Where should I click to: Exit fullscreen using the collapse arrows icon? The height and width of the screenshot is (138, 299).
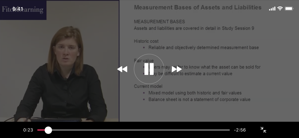click(263, 130)
